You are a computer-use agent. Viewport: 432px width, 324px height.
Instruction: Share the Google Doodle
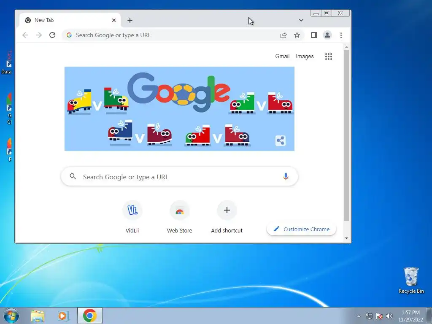tap(281, 141)
